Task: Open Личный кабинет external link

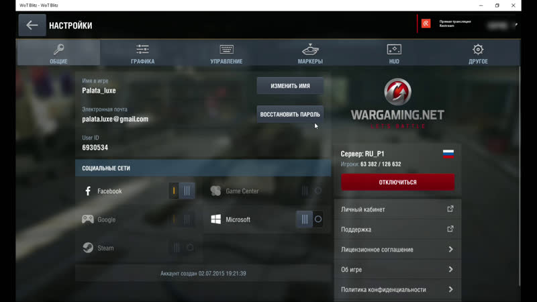Action: pyautogui.click(x=397, y=209)
